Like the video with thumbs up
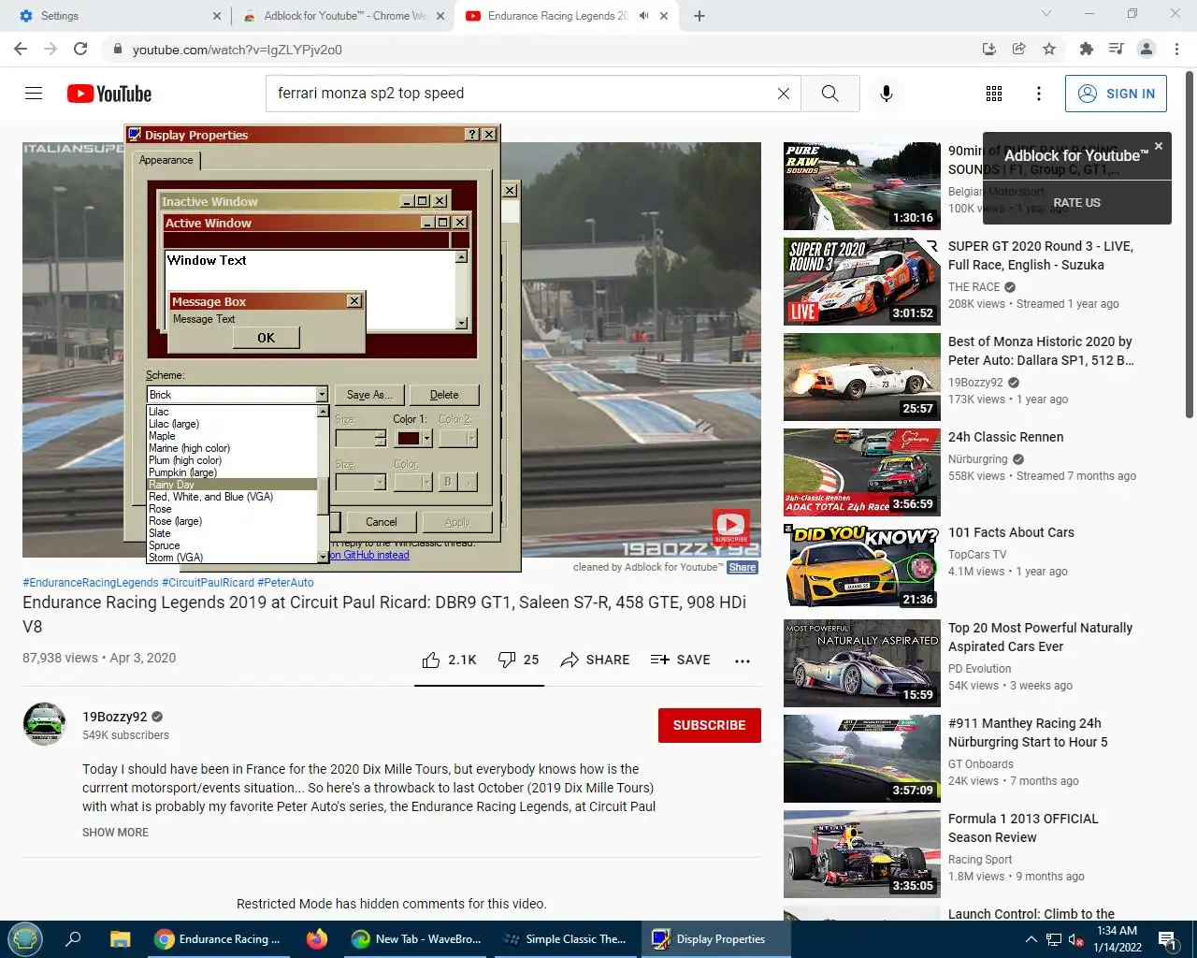 click(x=450, y=660)
